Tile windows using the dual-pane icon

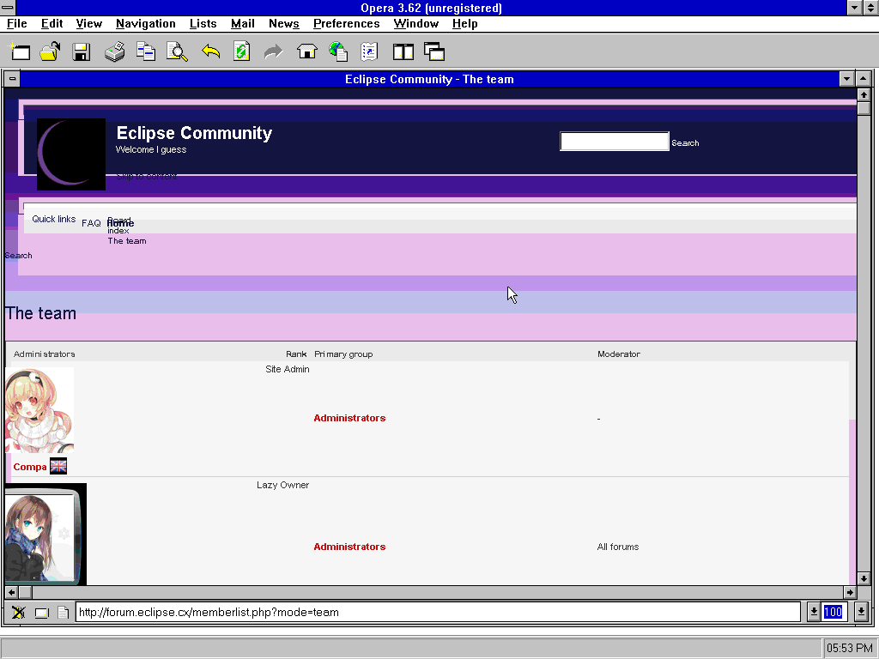coord(403,51)
